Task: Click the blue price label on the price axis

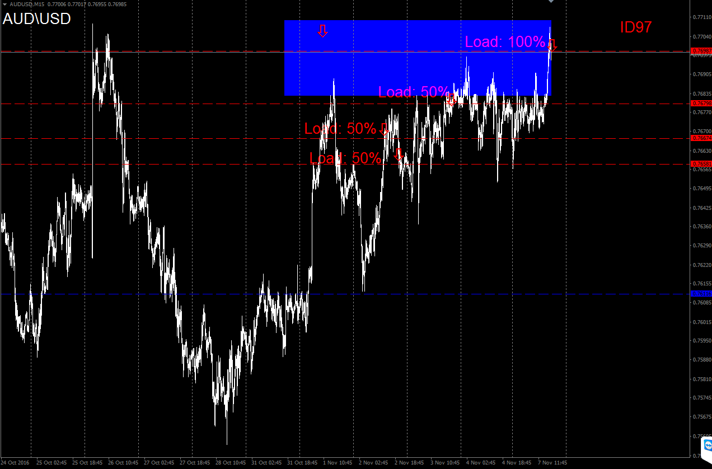Action: pos(702,293)
